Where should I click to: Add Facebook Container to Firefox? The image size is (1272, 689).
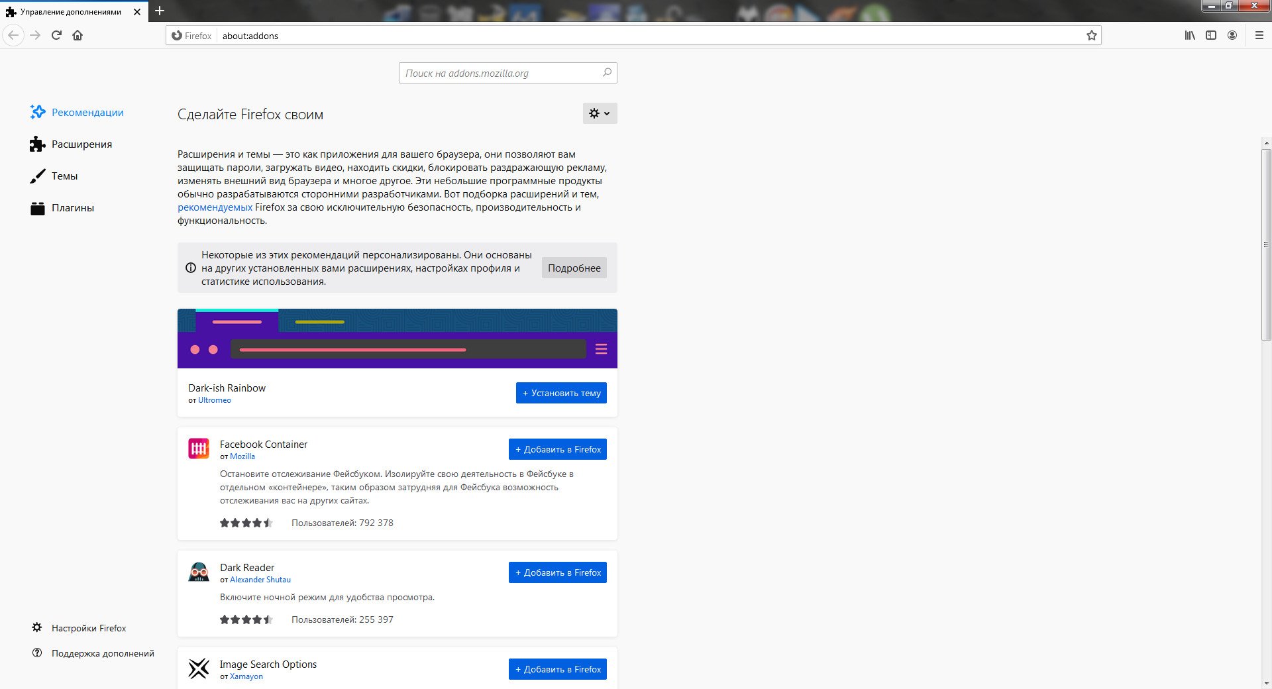tap(557, 449)
